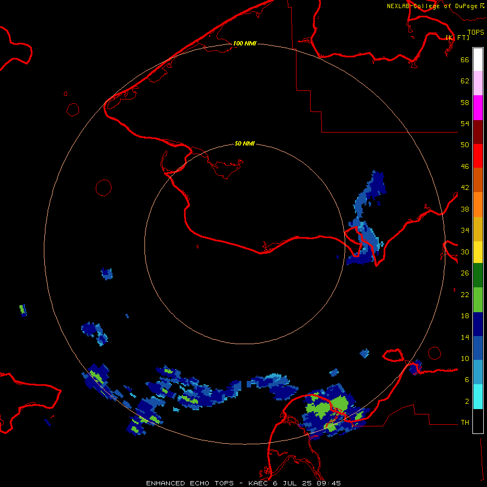This screenshot has height=487, width=487.
Task: Select the magenta 58 kft legend swatch
Action: click(478, 108)
